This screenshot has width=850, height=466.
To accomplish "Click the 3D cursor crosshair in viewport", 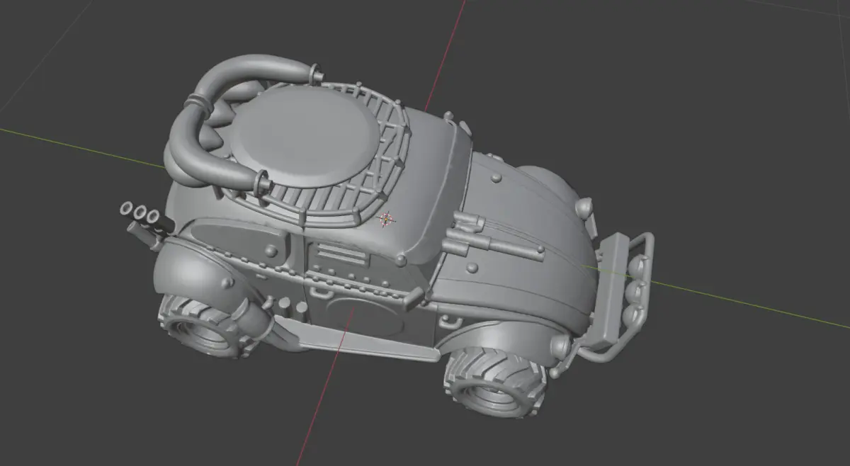I will (x=386, y=219).
